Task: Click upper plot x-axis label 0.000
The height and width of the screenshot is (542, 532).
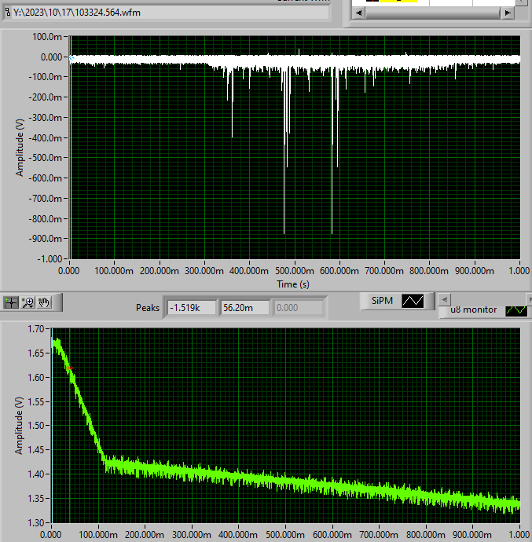Action: 69,271
